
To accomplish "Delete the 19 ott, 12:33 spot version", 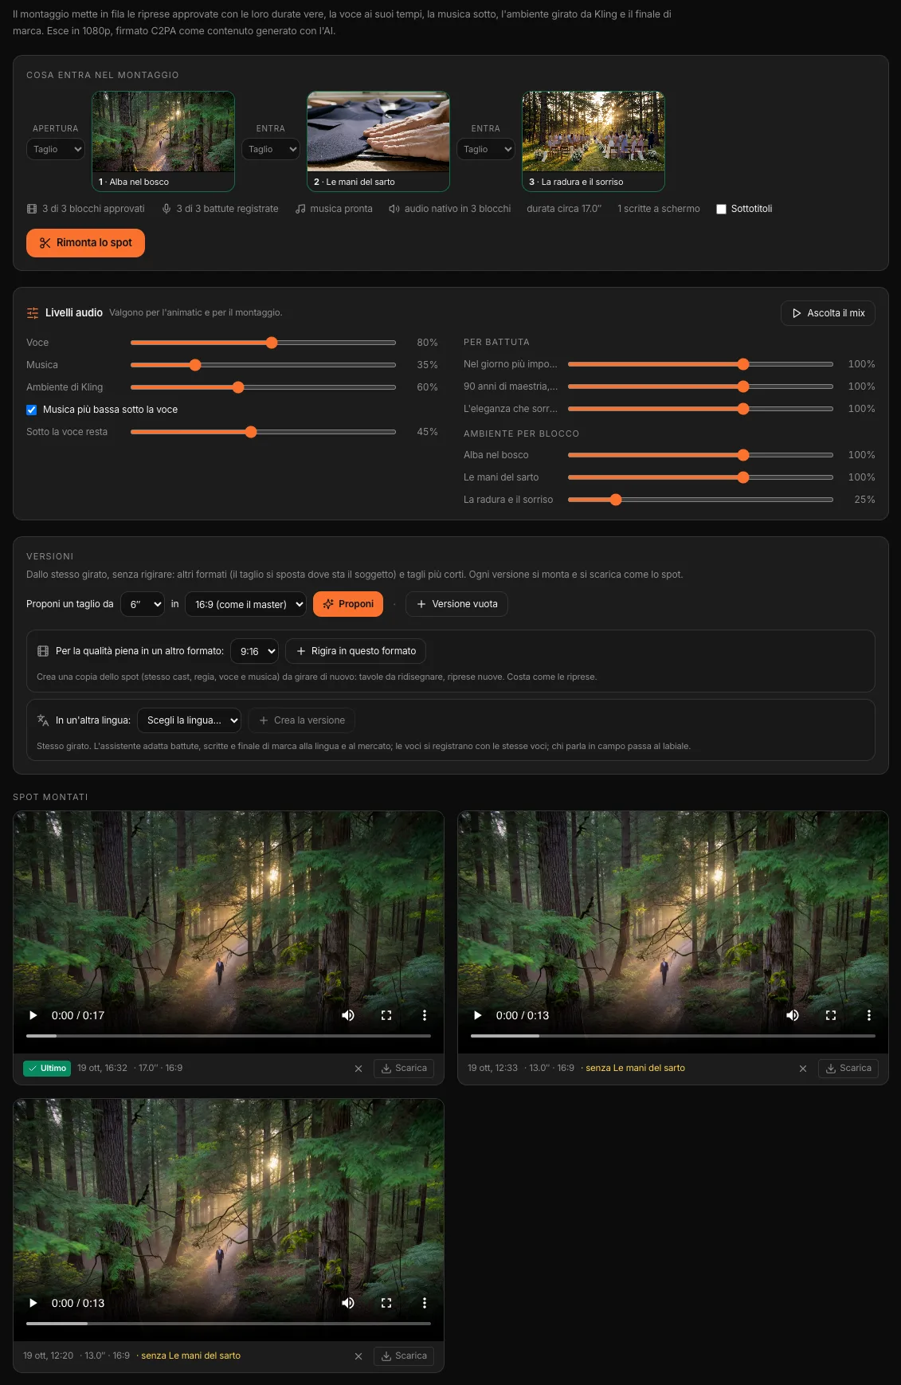I will click(x=803, y=1069).
